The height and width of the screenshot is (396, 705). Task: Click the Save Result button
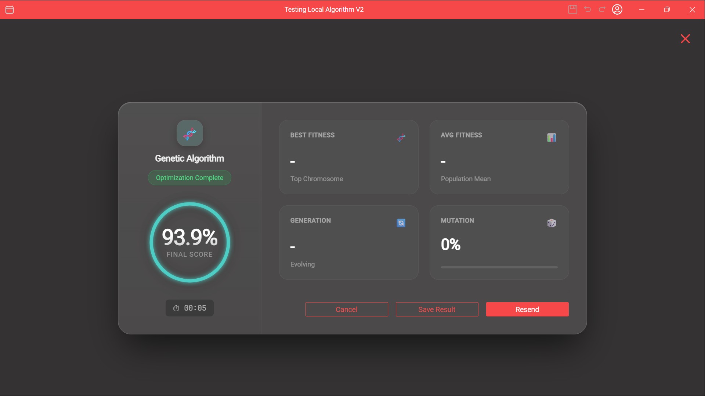[437, 309]
